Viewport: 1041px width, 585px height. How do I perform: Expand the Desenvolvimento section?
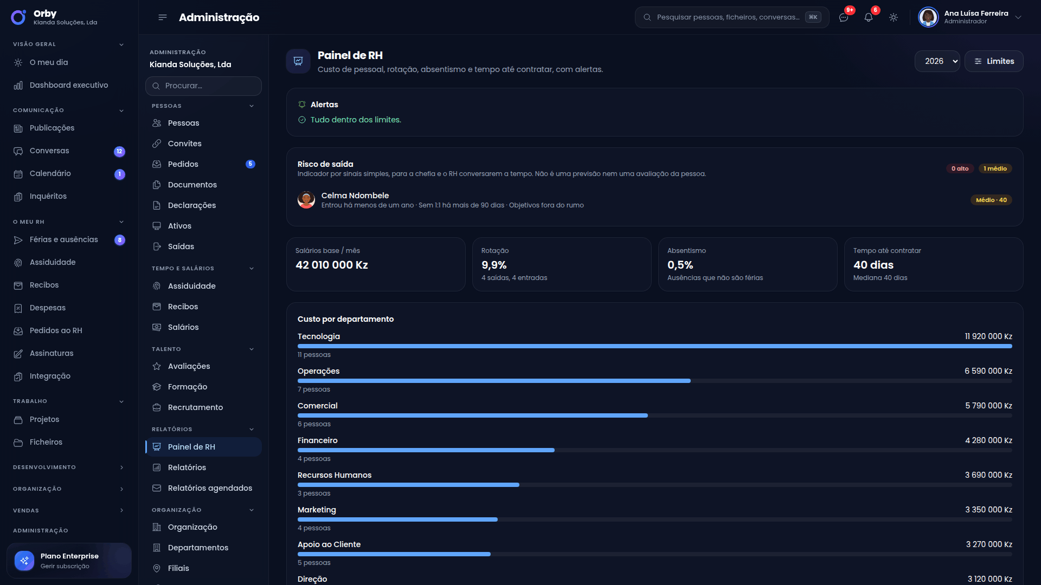121,467
